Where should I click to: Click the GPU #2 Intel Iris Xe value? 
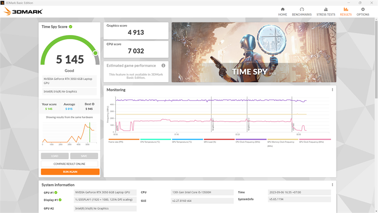tap(105, 208)
